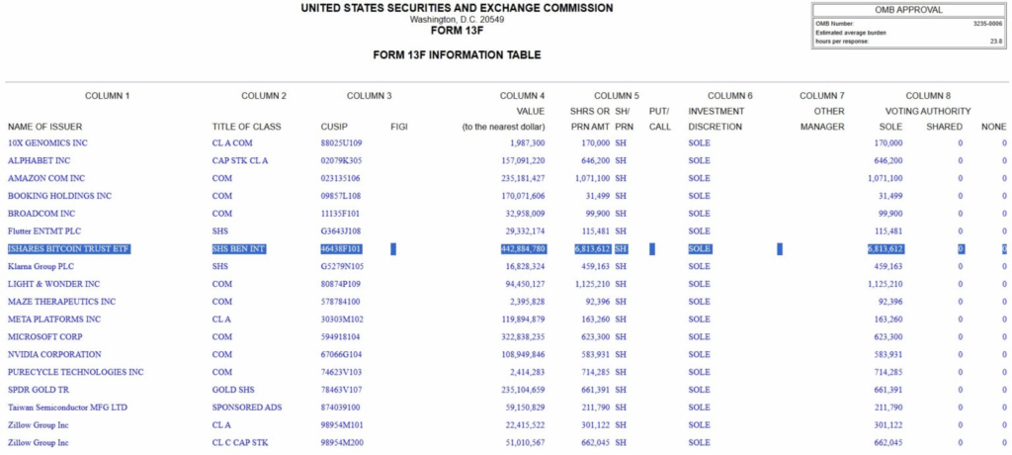Click NVIDIA CORPORATION issuer name
Image resolution: width=1012 pixels, height=455 pixels.
[56, 354]
